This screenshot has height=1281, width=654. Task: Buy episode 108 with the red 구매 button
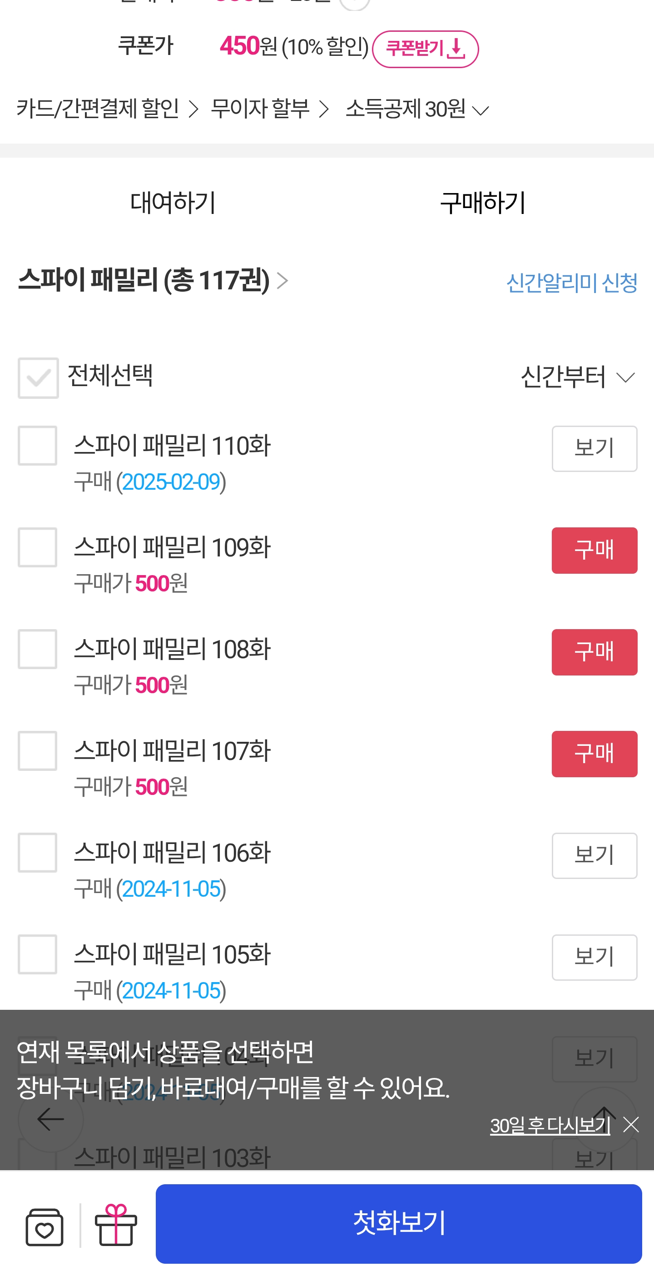coord(594,652)
